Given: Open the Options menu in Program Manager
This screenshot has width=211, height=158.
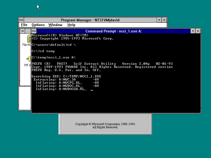Looking at the screenshot, I should pyautogui.click(x=38, y=25).
